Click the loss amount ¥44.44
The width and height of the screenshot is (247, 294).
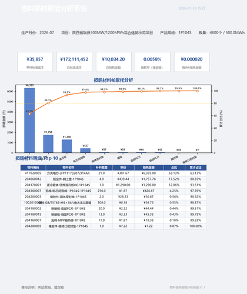click(x=149, y=209)
